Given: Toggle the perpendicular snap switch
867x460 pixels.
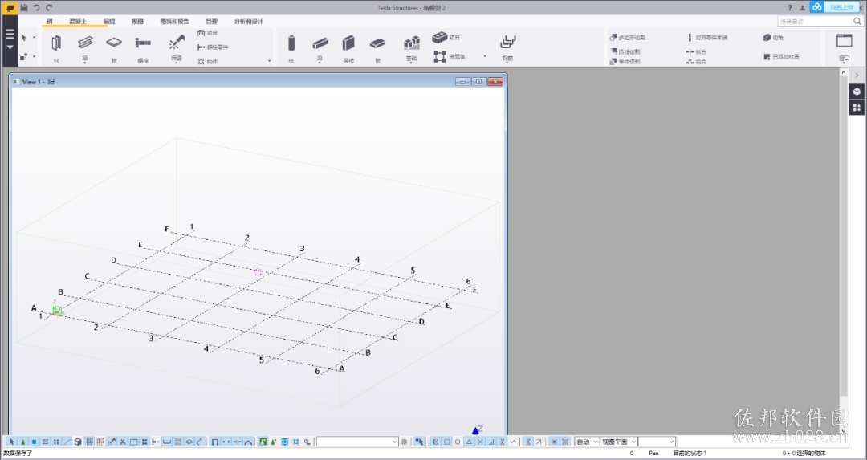Looking at the screenshot, I should point(491,442).
